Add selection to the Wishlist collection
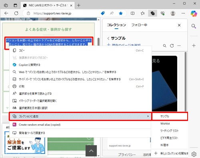Viewport: 200px width, 158px height. 170,123
